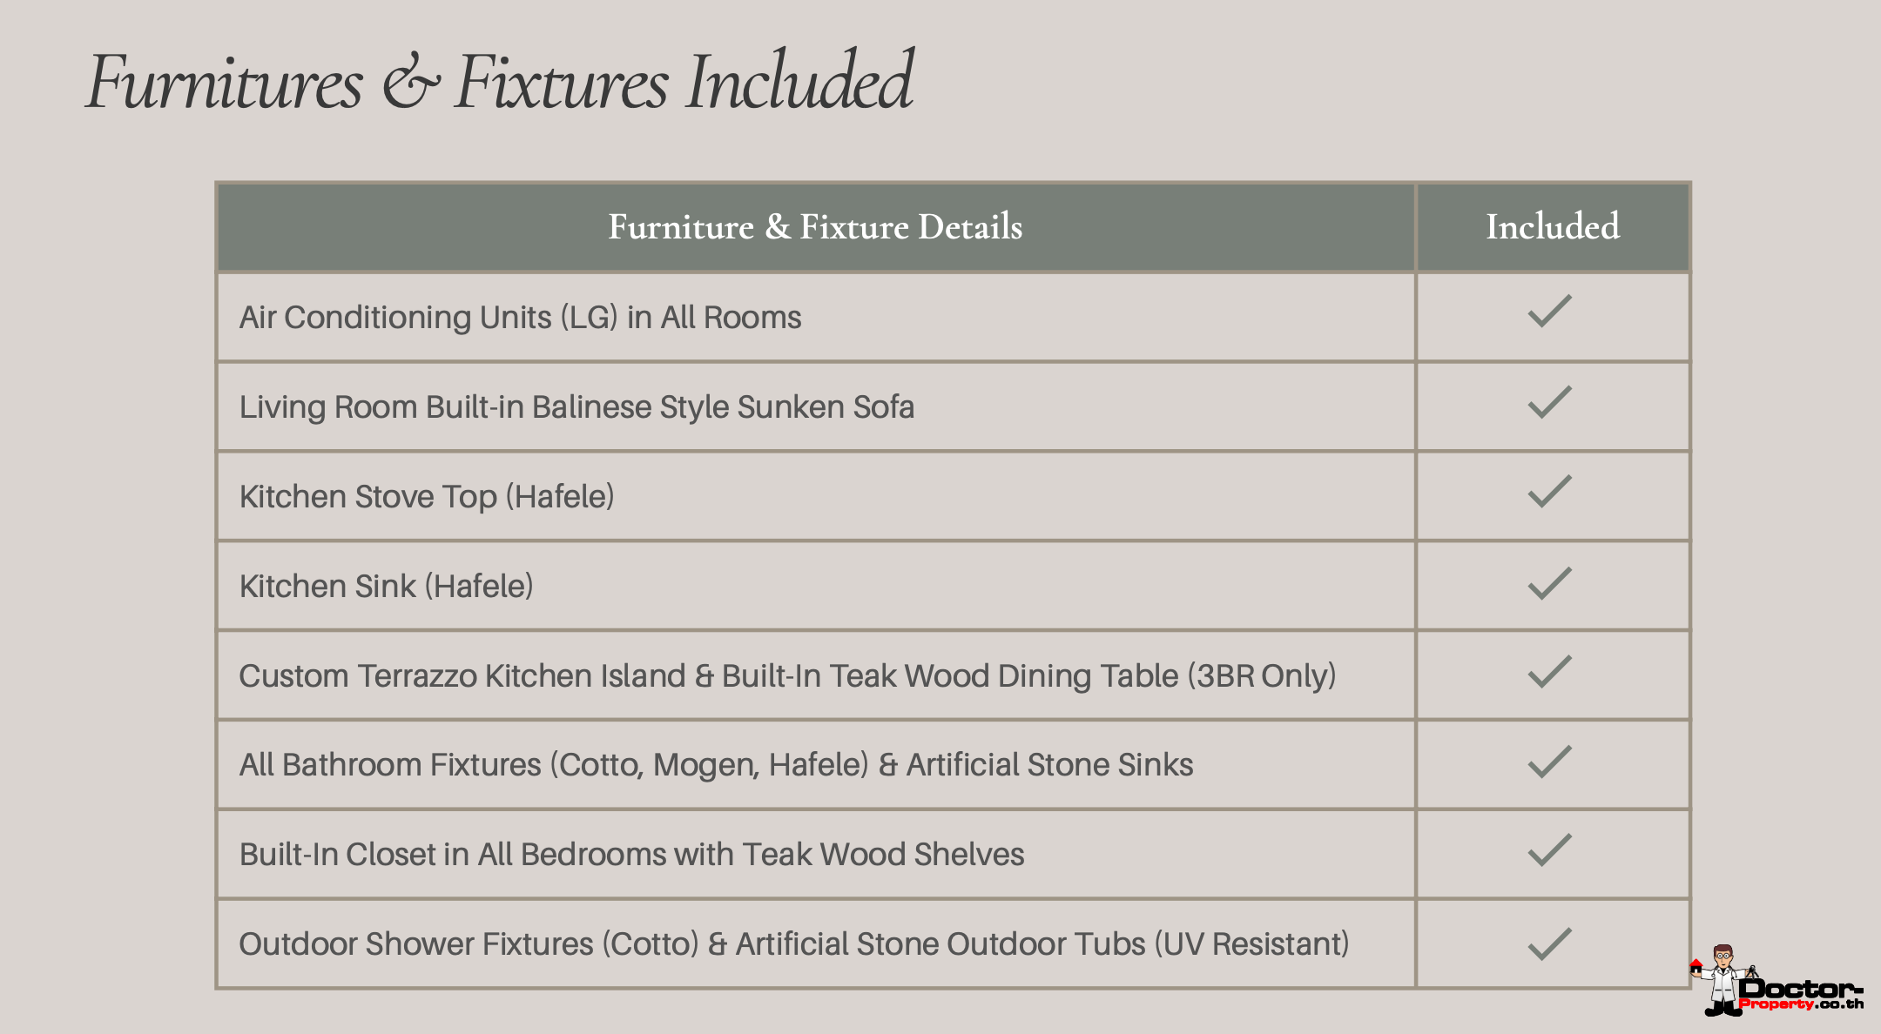Screen dimensions: 1881x1034
Task: Click the Outdoor Shower Fixtures row checkmark
Action: pyautogui.click(x=1549, y=943)
